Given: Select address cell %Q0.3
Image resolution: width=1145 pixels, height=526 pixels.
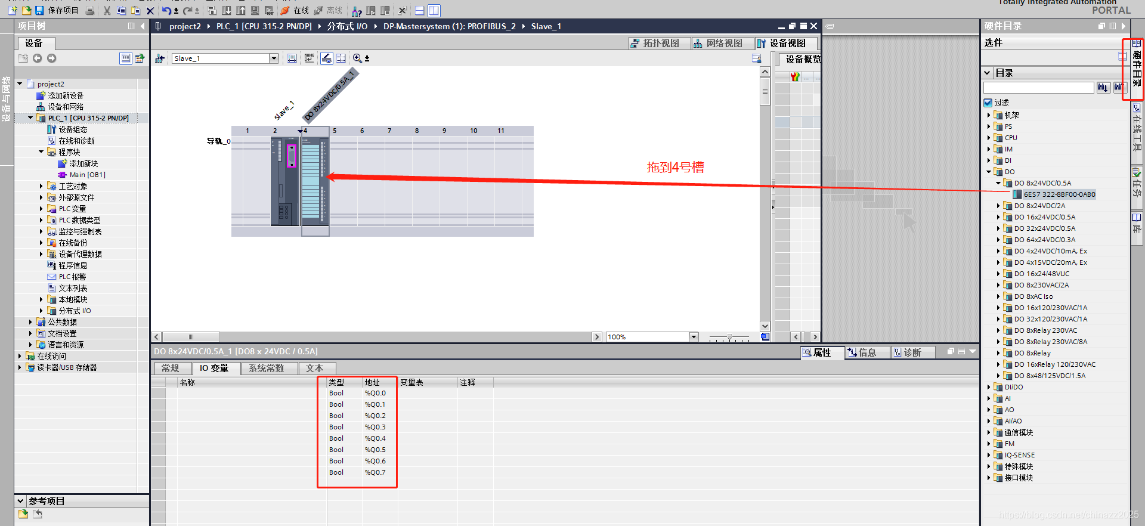Looking at the screenshot, I should [x=375, y=427].
